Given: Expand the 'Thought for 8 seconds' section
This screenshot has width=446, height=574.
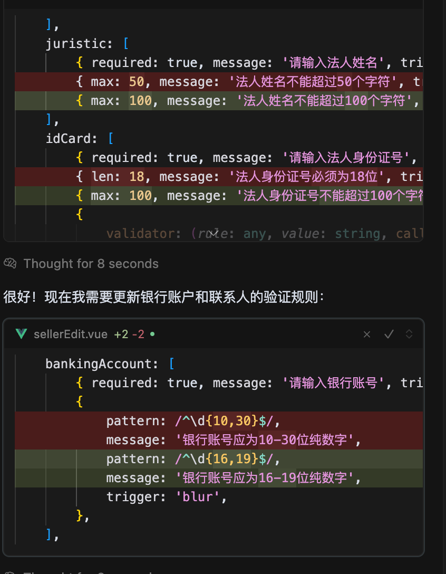Looking at the screenshot, I should (x=91, y=264).
